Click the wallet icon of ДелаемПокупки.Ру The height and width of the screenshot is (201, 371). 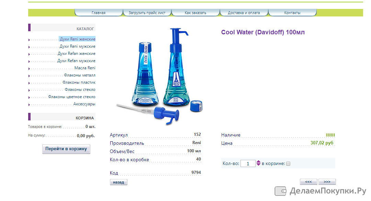pos(281,191)
